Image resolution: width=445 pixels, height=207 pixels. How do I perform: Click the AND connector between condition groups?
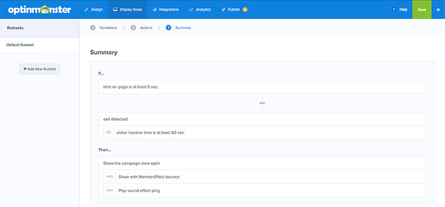pos(262,103)
